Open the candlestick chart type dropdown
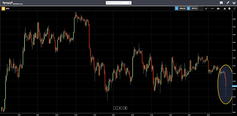 point(219,8)
